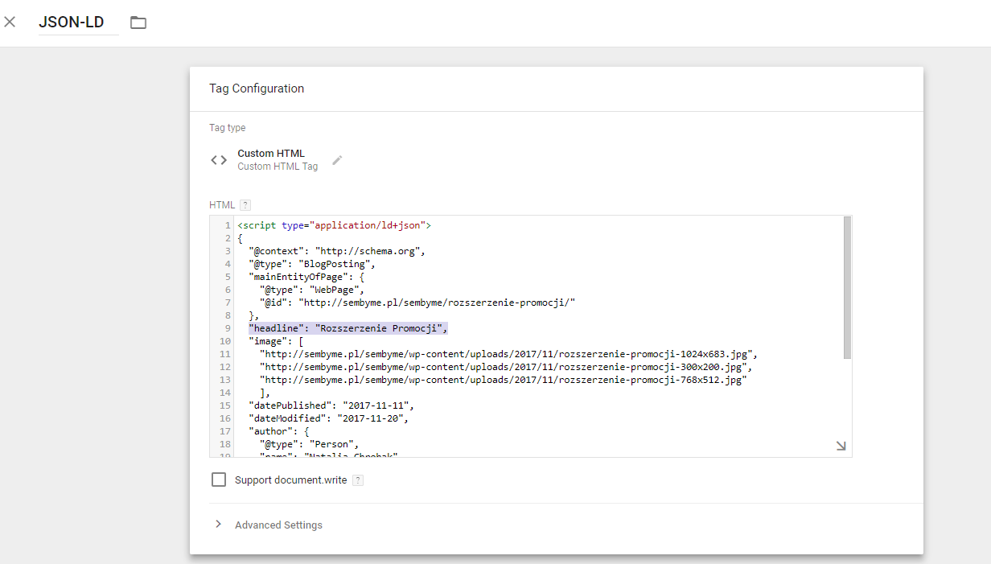
Task: Close the JSON-LD tag editor
Action: tap(10, 22)
